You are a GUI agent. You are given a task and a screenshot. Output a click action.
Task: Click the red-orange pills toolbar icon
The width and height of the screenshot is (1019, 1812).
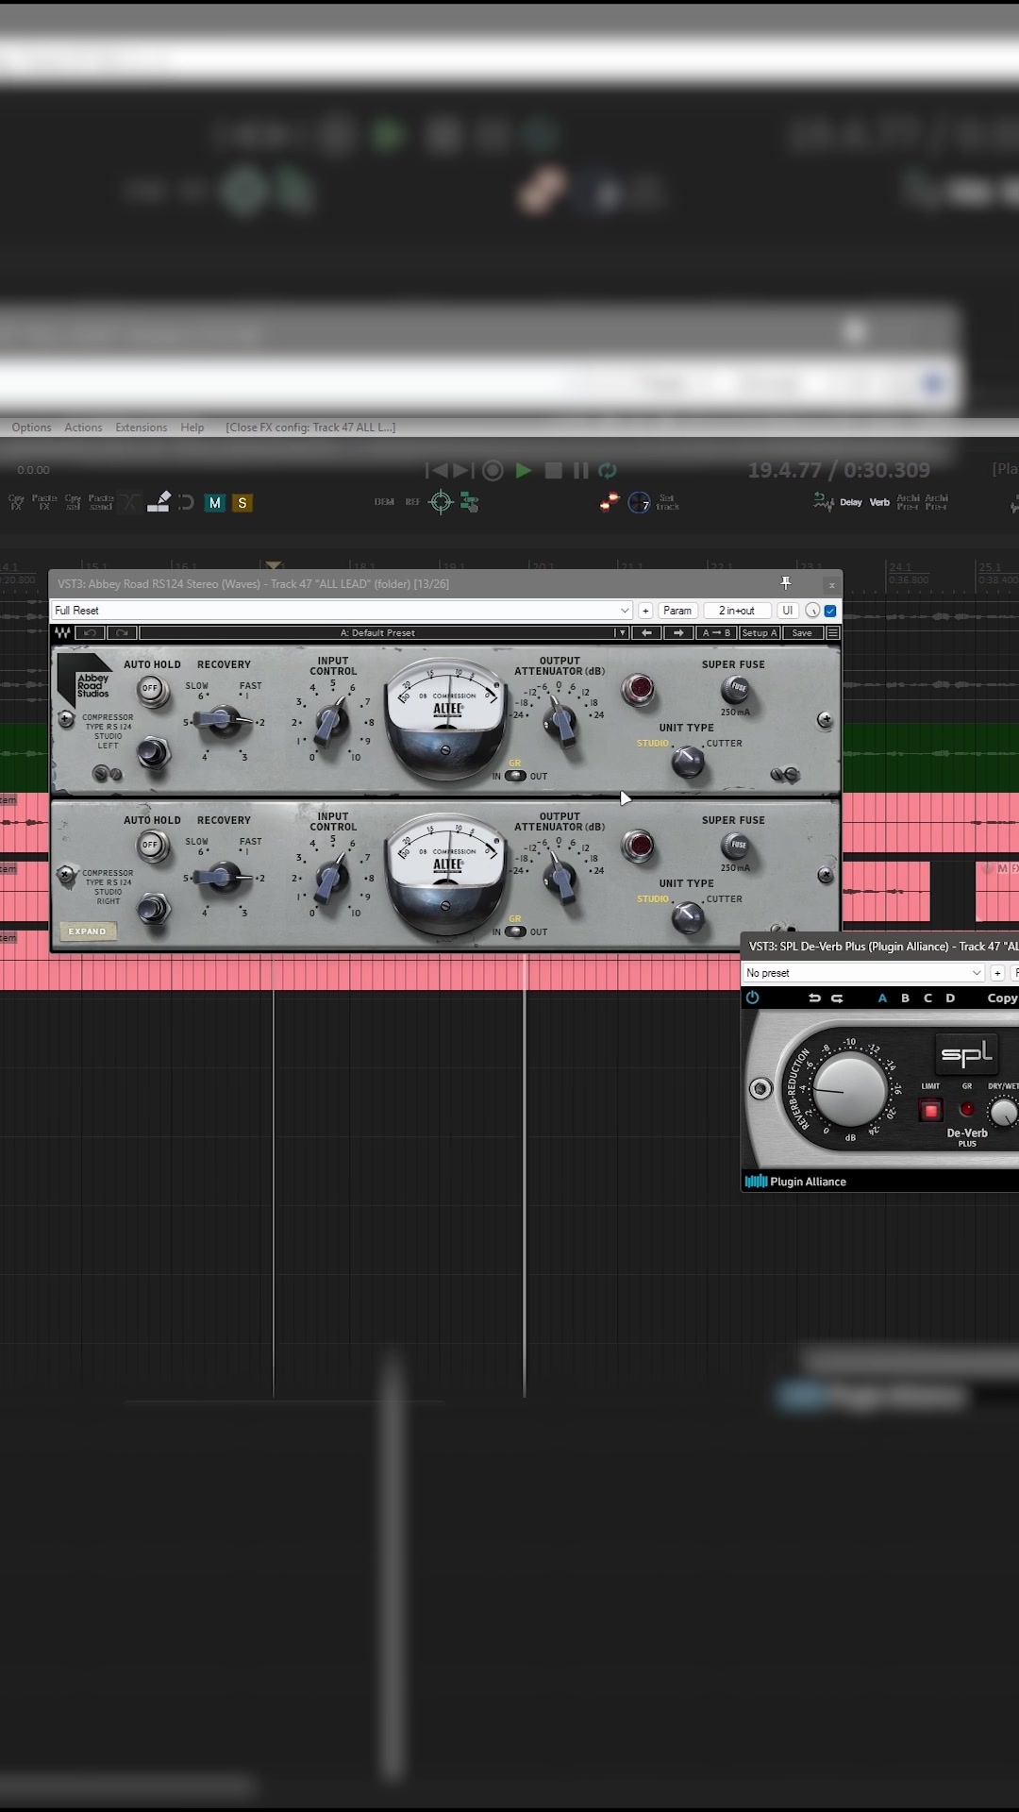tap(610, 502)
